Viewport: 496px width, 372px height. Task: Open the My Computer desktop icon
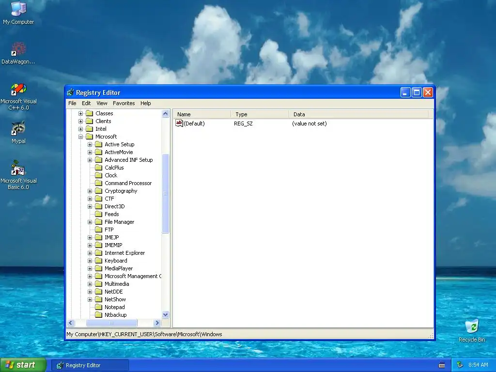click(x=19, y=9)
